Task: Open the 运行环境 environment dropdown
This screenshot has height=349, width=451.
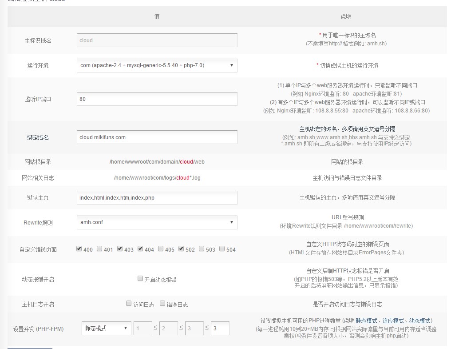Action: click(157, 65)
